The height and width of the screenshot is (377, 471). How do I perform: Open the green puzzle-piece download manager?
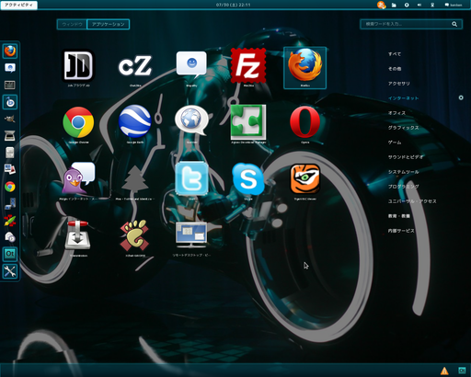(248, 122)
